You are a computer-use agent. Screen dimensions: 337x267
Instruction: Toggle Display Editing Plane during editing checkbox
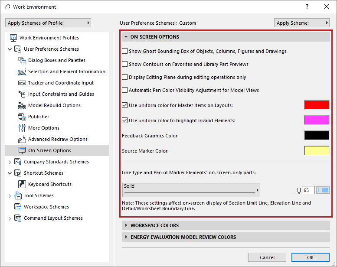124,77
